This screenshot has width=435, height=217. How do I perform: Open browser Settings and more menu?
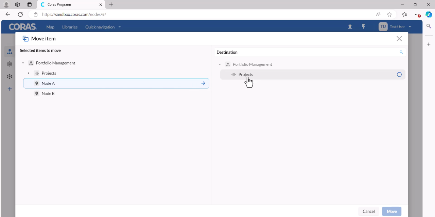(x=417, y=14)
